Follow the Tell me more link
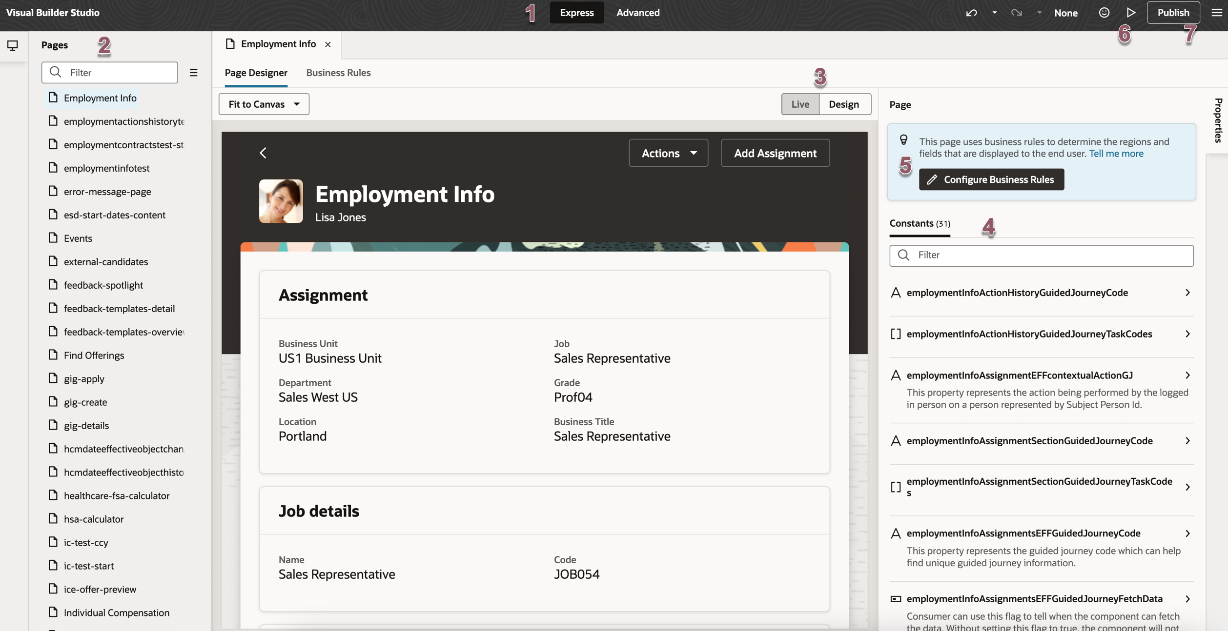The image size is (1228, 631). coord(1116,154)
